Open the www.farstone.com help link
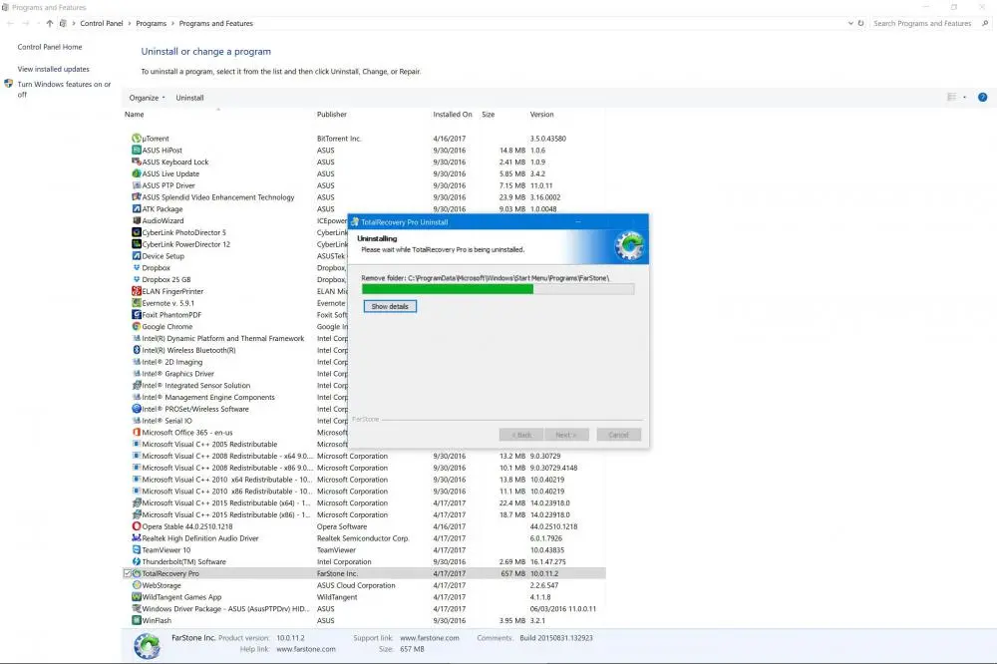The width and height of the screenshot is (997, 664). click(306, 649)
